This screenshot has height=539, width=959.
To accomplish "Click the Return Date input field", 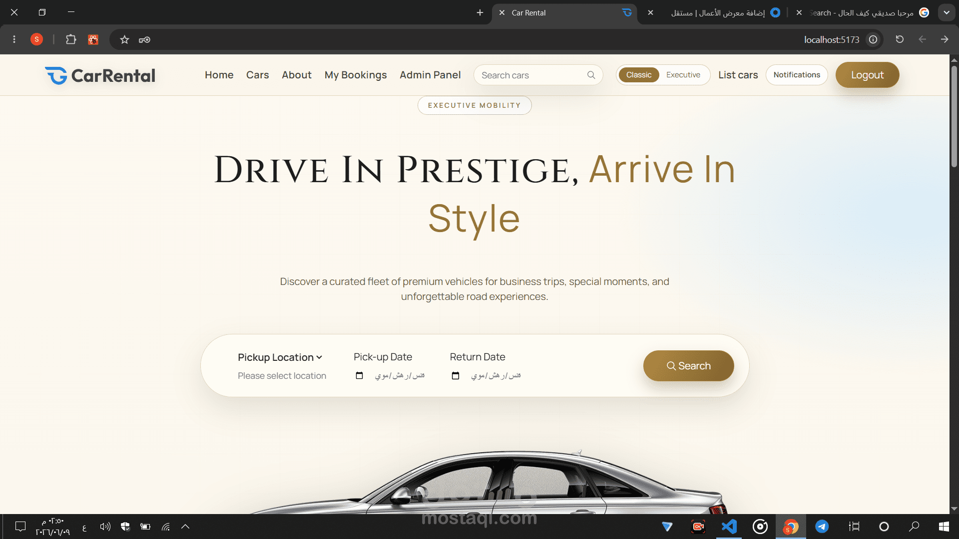I will (x=485, y=375).
